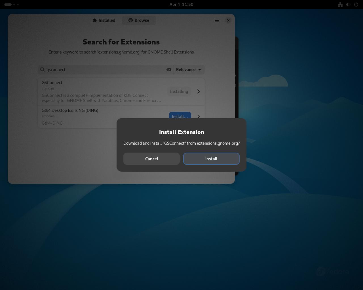Image resolution: width=363 pixels, height=290 pixels.
Task: Click the Installing button for GSConnect
Action: [x=179, y=91]
